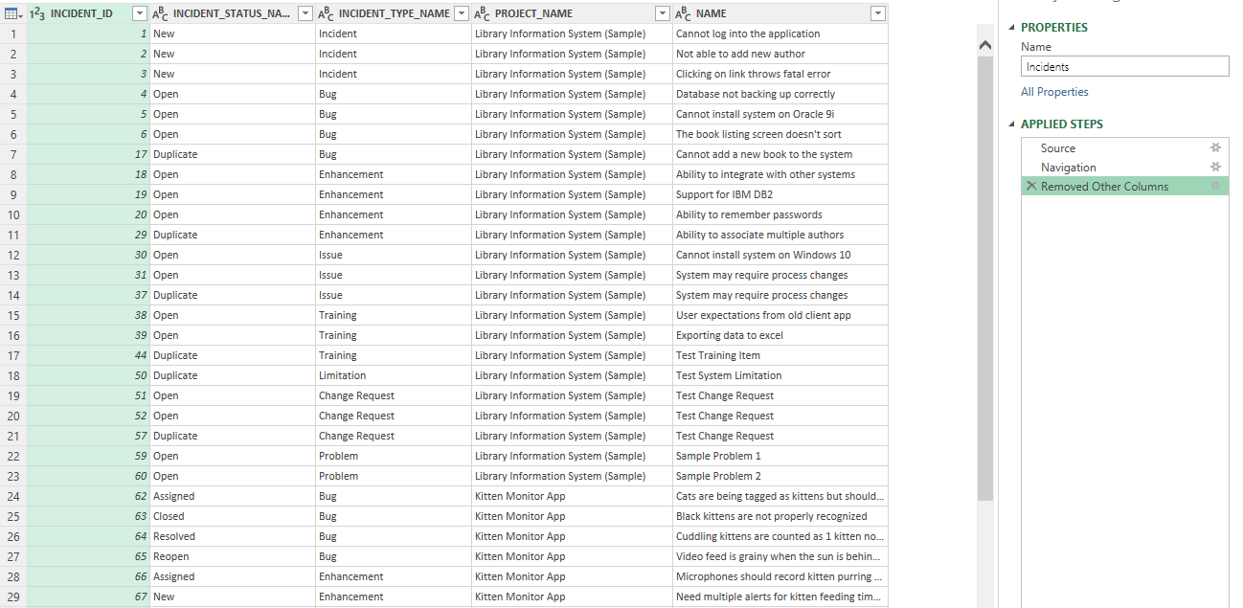Click the cell "Cannot install system on Windows 10"
This screenshot has height=608, width=1243.
(780, 255)
